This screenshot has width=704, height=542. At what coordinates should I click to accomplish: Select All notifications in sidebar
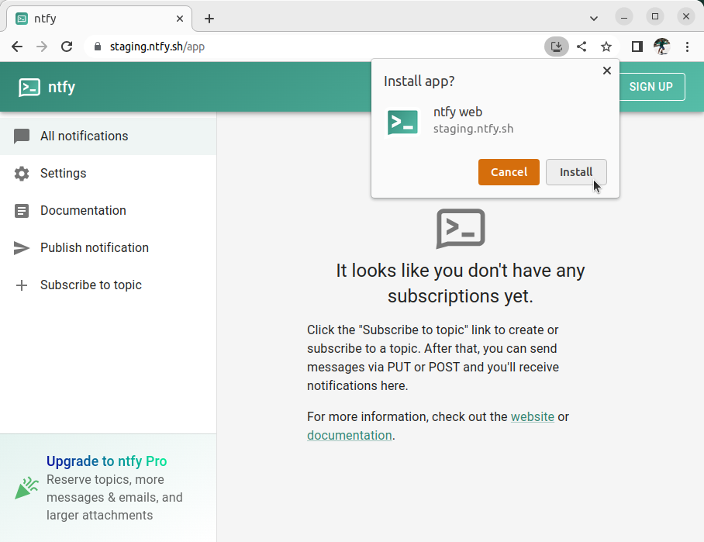pos(84,136)
